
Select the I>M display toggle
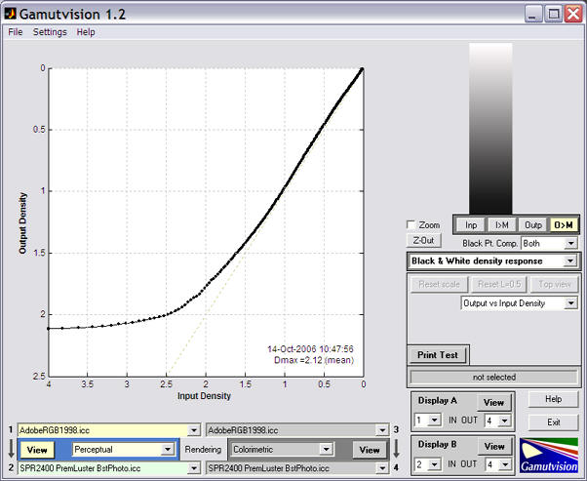point(501,225)
